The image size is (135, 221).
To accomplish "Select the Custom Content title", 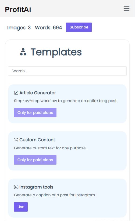I will click(37, 140).
